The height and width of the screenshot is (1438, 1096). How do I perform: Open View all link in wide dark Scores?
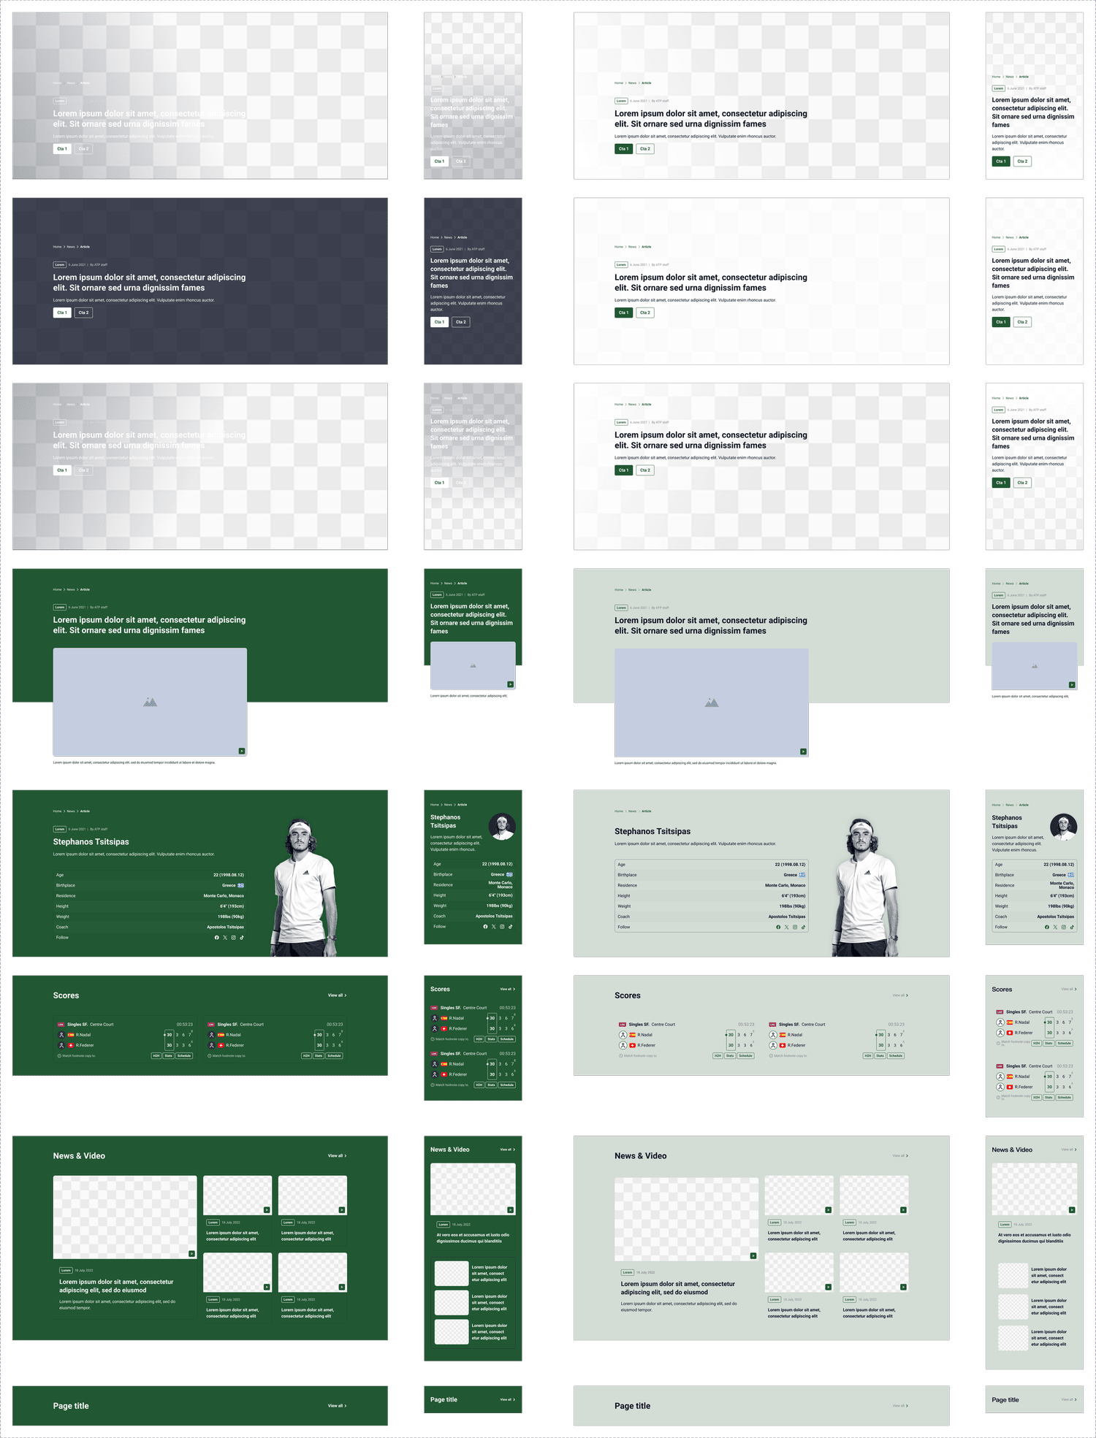(x=337, y=995)
